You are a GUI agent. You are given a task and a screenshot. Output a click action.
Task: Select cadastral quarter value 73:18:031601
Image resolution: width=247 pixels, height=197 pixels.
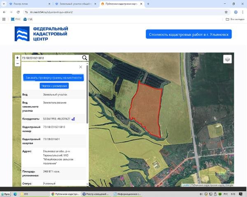click(51, 139)
